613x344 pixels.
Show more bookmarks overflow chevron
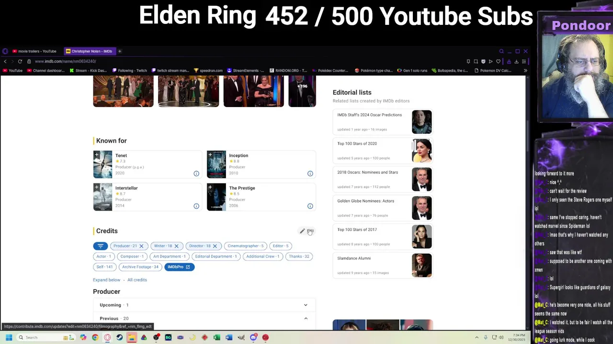525,71
